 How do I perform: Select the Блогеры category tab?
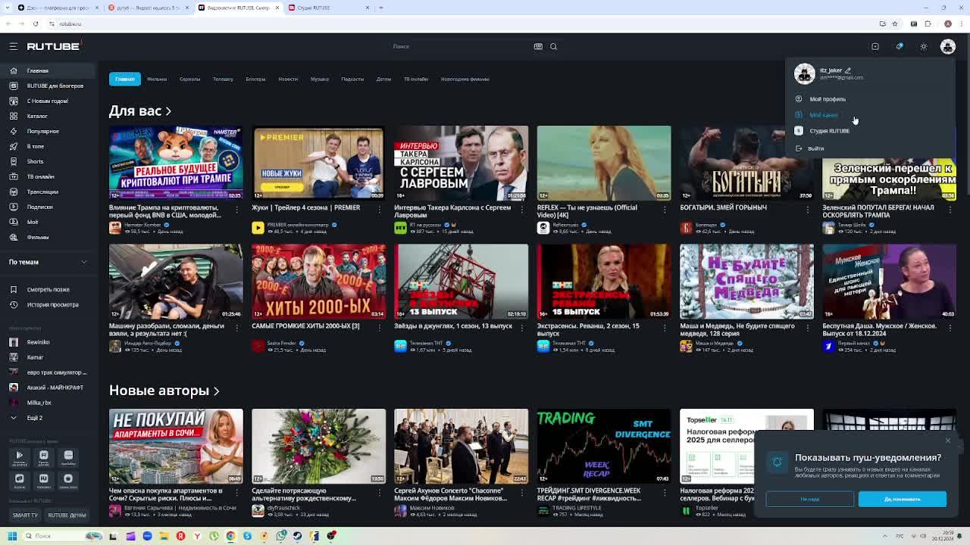click(x=255, y=79)
